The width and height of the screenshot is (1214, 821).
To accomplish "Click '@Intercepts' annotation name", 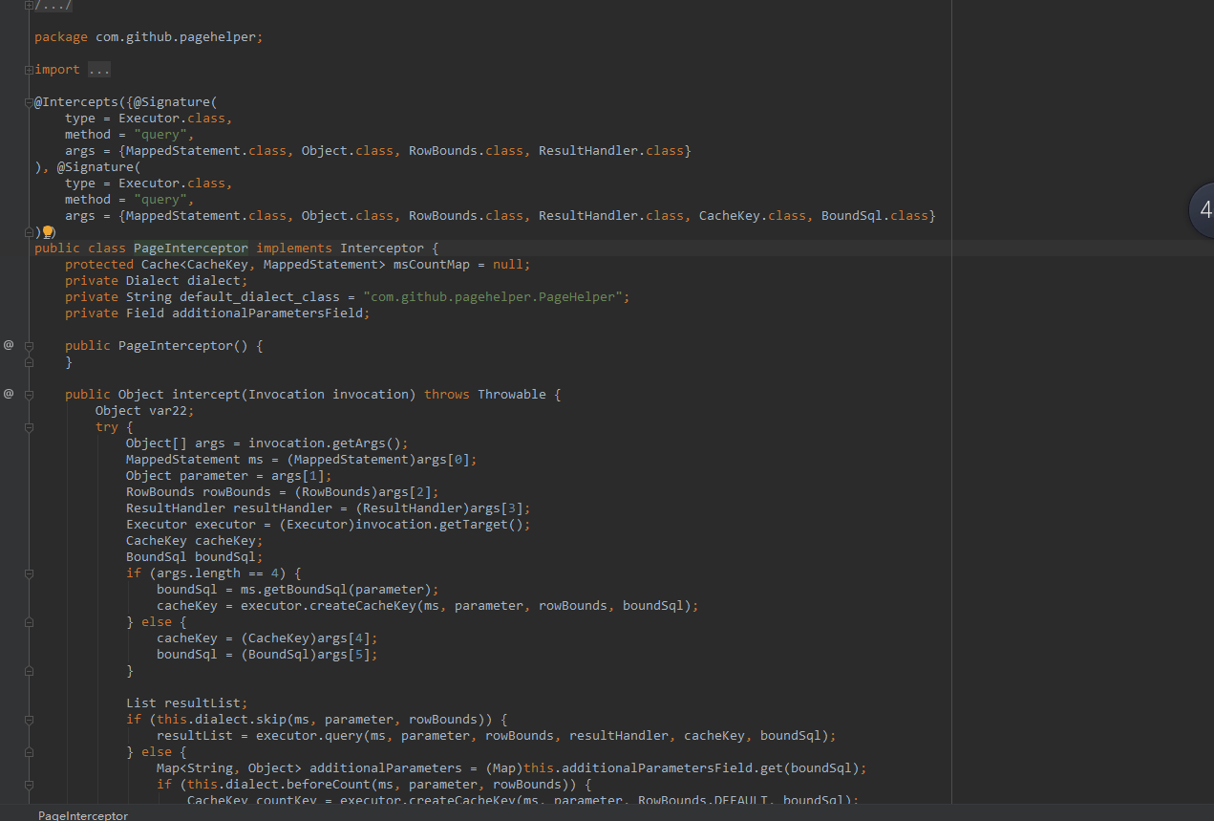I will click(x=76, y=102).
